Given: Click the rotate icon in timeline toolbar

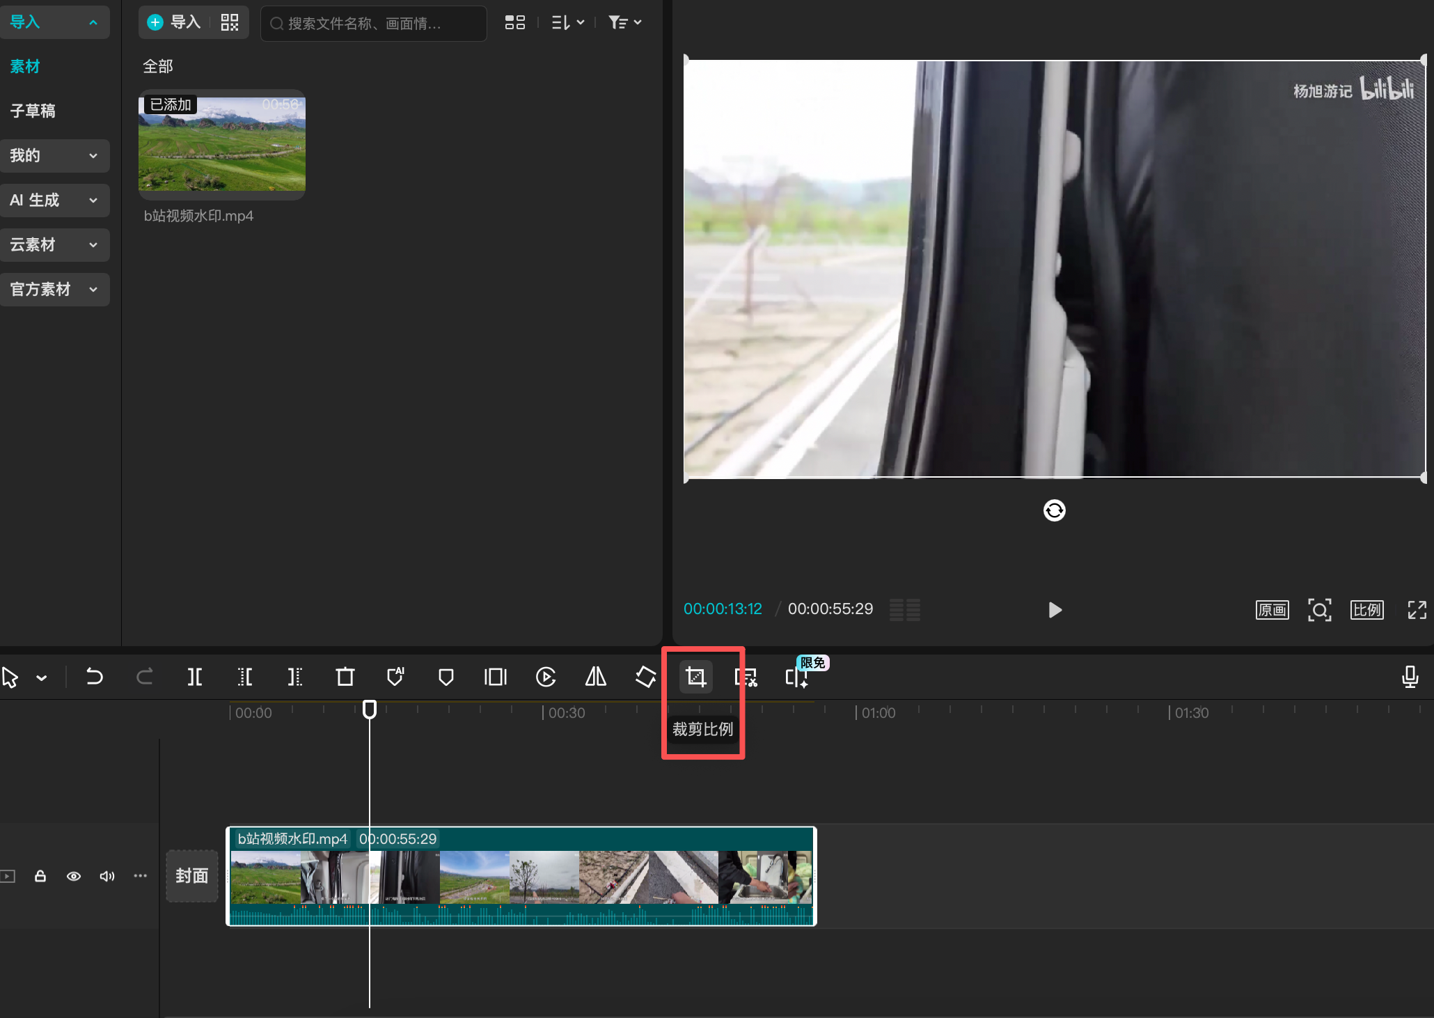Looking at the screenshot, I should 646,677.
